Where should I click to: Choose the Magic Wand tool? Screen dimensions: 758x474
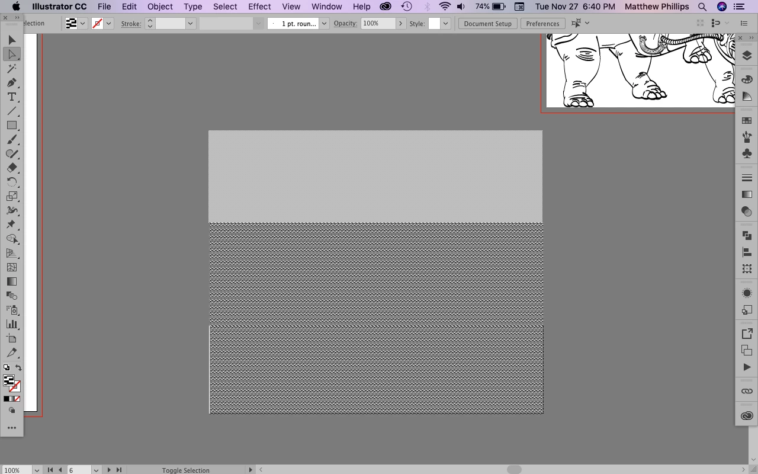click(x=11, y=68)
